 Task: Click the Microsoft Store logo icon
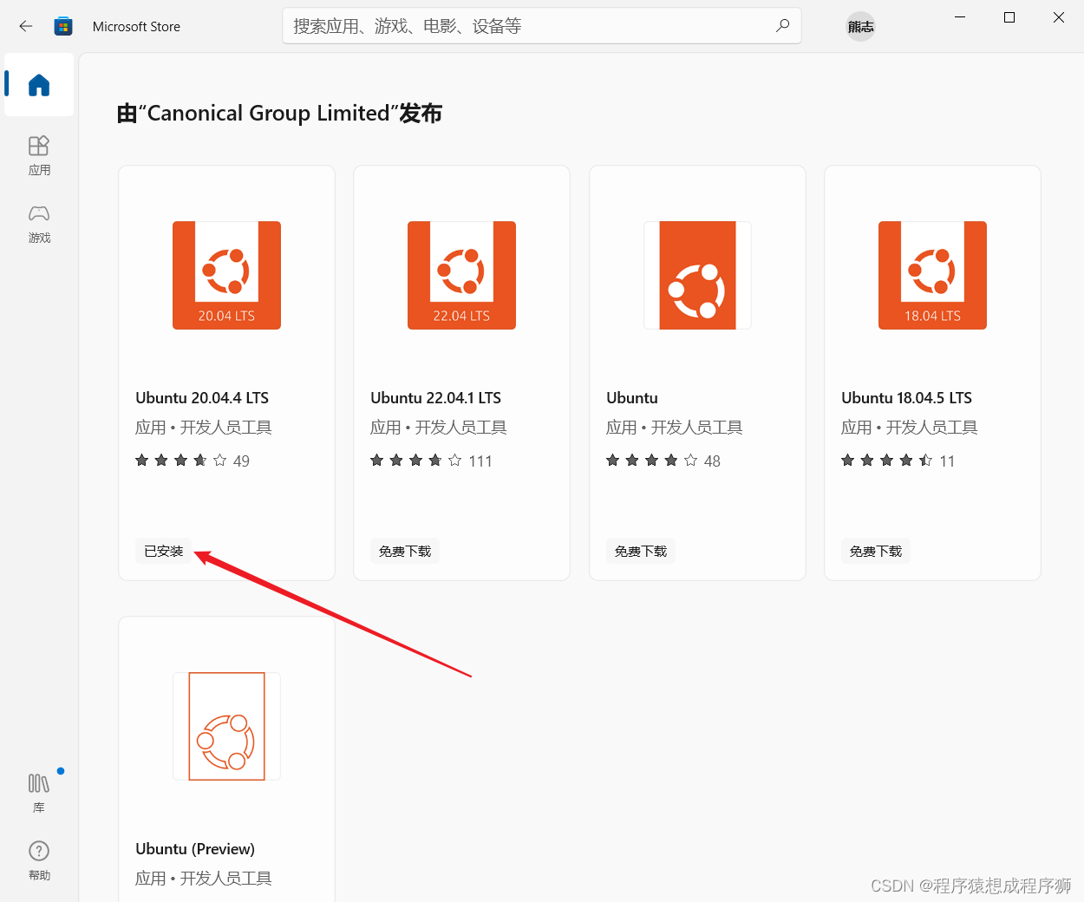(63, 26)
